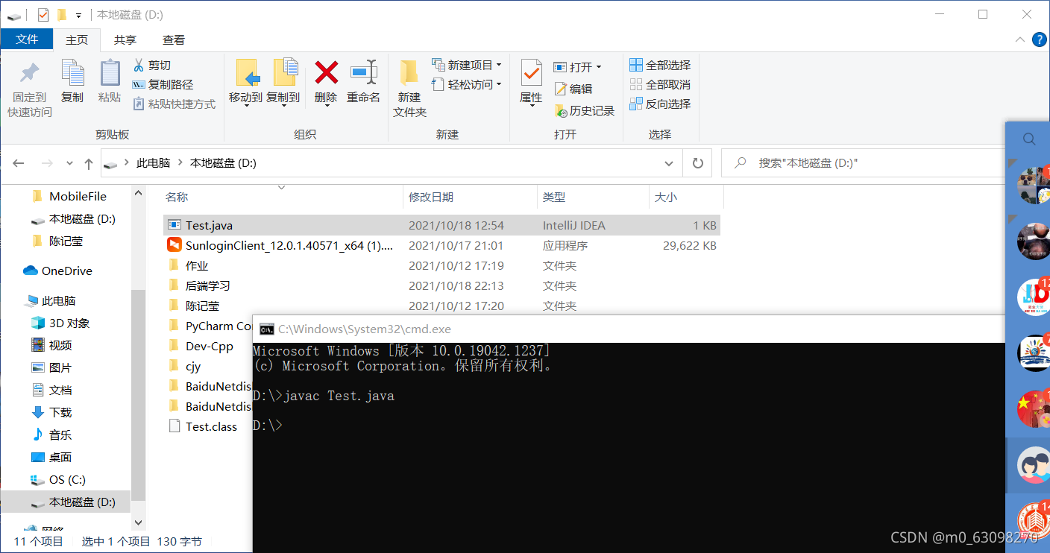The width and height of the screenshot is (1050, 553).
Task: Click the Rename (重命名) icon
Action: pyautogui.click(x=364, y=72)
